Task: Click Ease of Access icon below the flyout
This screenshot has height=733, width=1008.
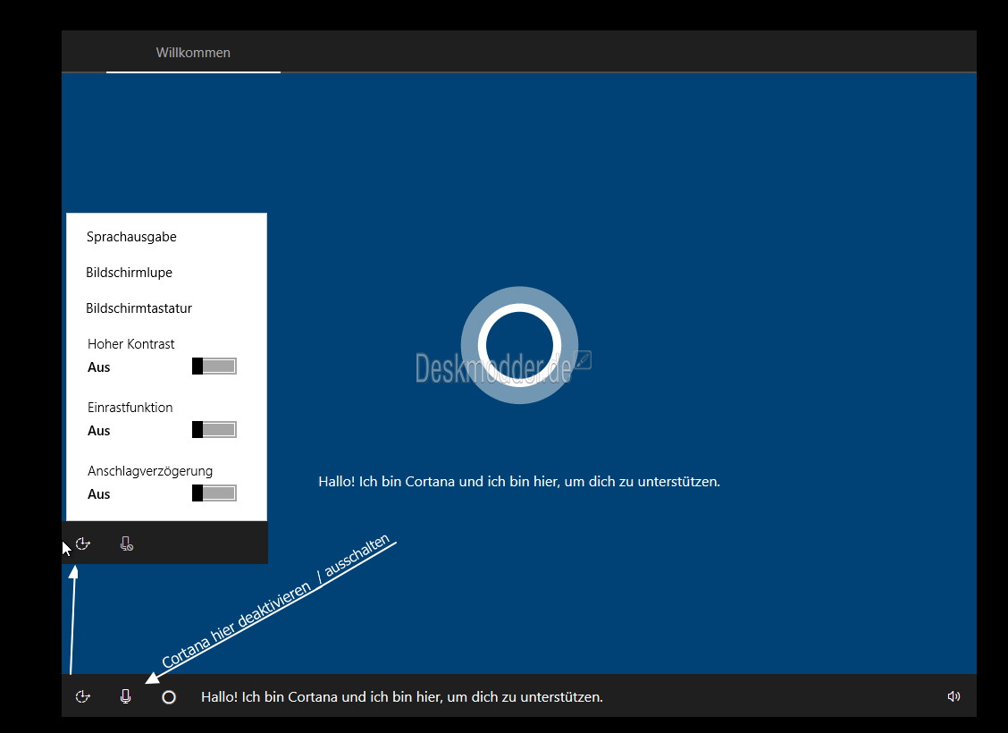Action: [83, 544]
